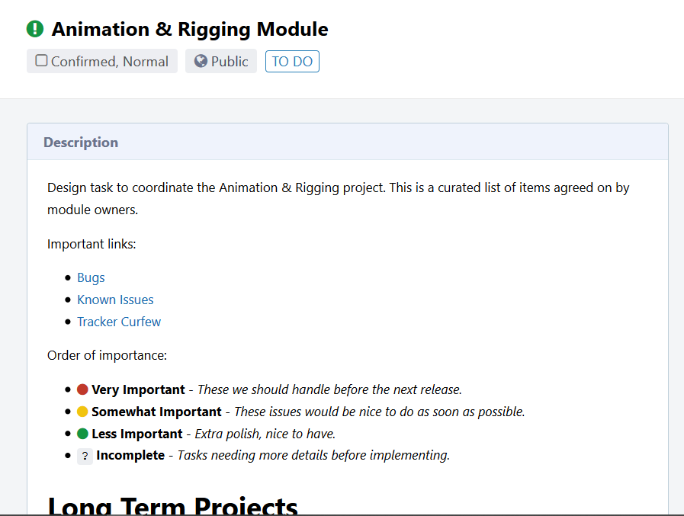Open the Bugs link
Image resolution: width=684 pixels, height=516 pixels.
pyautogui.click(x=91, y=278)
